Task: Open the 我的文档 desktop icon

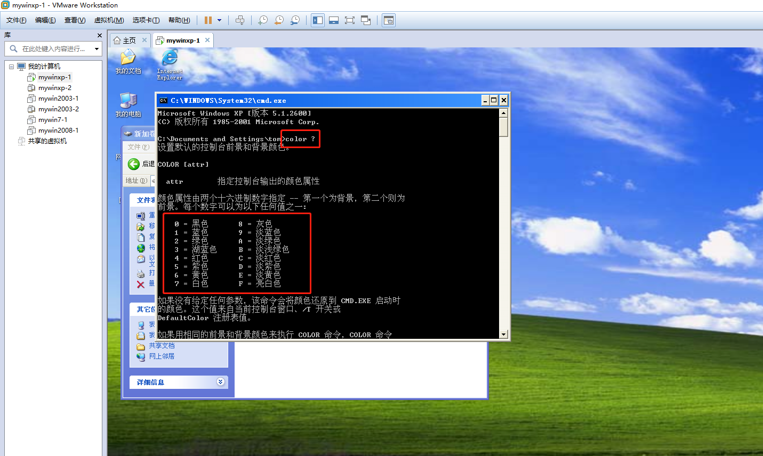Action: [128, 61]
